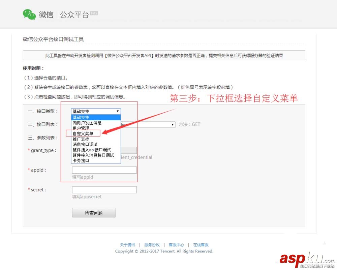Open the 关于腾讯 link
The width and height of the screenshot is (337, 270).
point(127,245)
